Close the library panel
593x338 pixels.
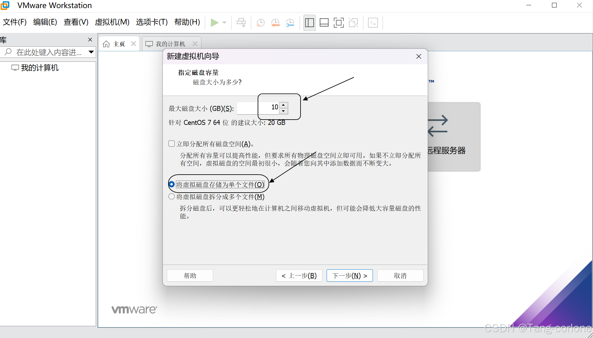point(90,40)
